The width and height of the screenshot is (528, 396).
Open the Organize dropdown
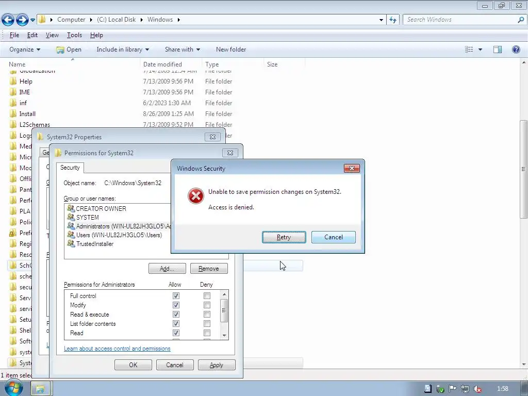click(x=25, y=49)
